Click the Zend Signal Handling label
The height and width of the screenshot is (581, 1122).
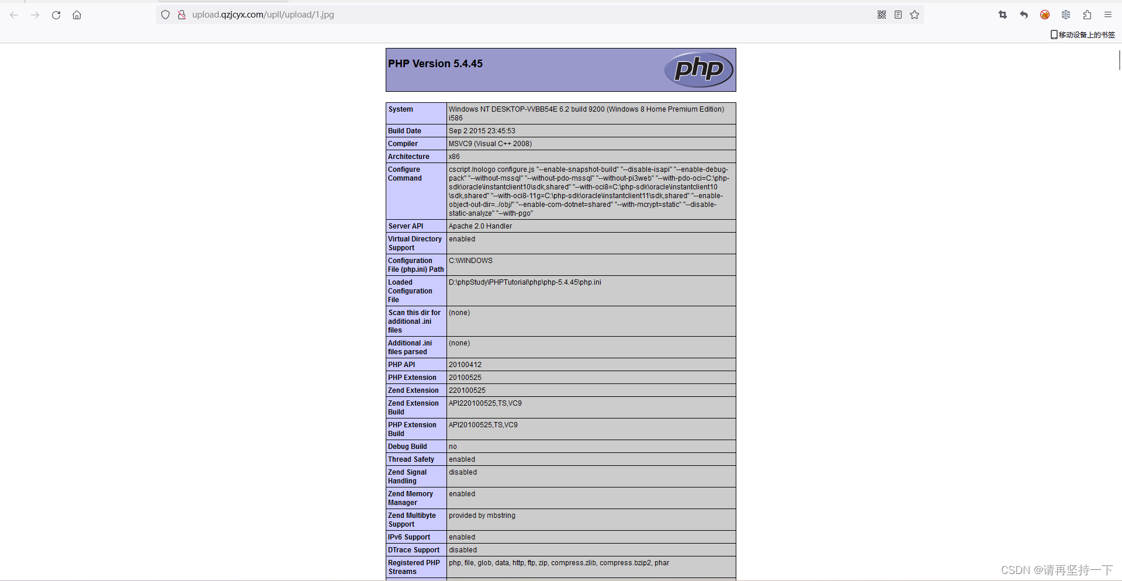[407, 476]
